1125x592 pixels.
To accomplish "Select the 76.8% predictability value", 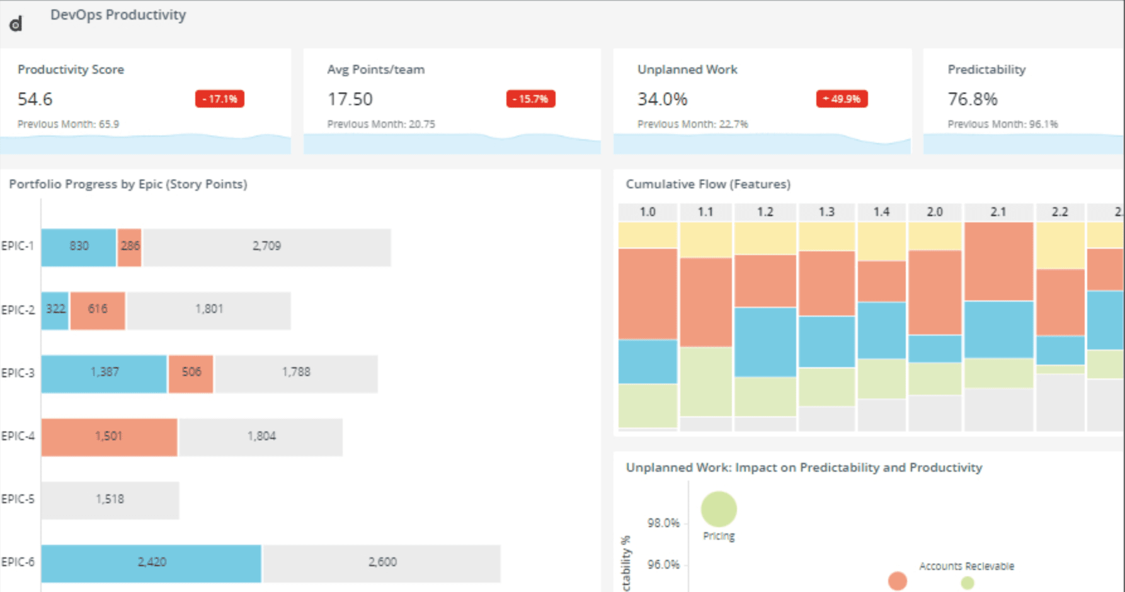I will 973,99.
